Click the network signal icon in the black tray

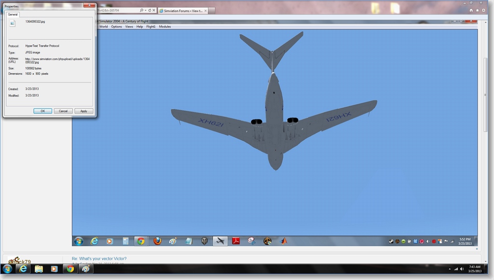456,269
